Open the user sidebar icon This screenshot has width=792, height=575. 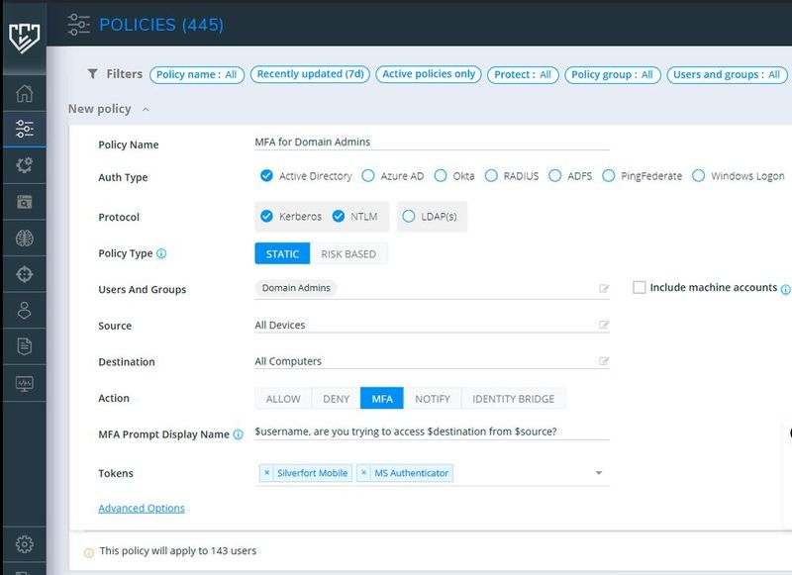pos(24,311)
